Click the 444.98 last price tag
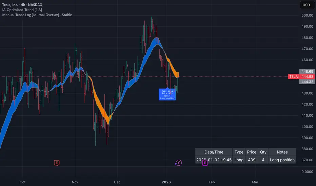Viewport: 316px width, 186px height. point(307,77)
